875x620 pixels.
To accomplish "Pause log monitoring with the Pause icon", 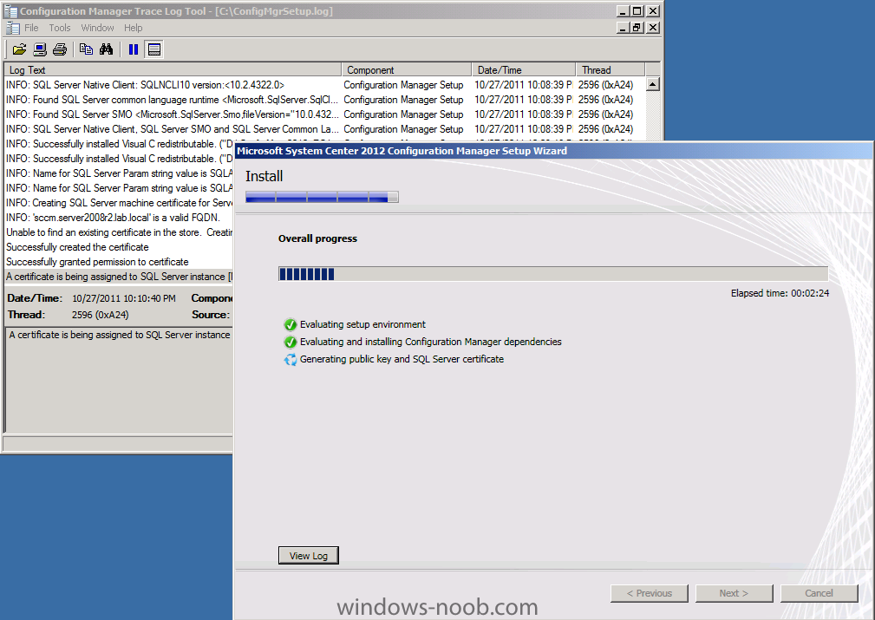I will [134, 49].
